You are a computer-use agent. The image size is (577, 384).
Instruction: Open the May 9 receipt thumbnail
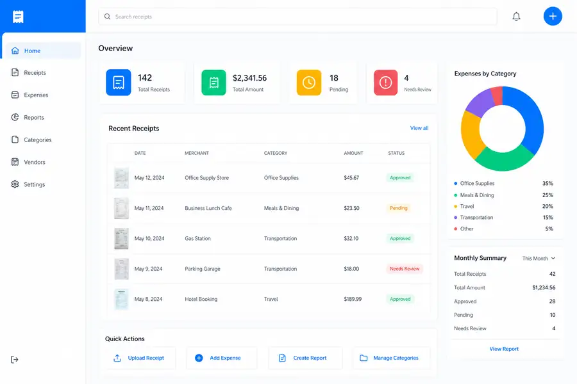point(121,269)
